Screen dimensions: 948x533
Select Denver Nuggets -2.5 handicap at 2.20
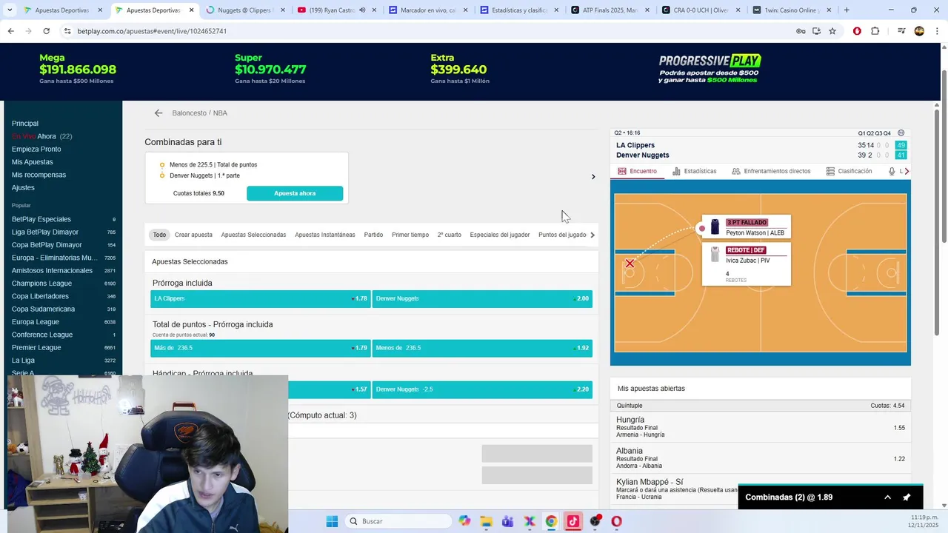(482, 389)
